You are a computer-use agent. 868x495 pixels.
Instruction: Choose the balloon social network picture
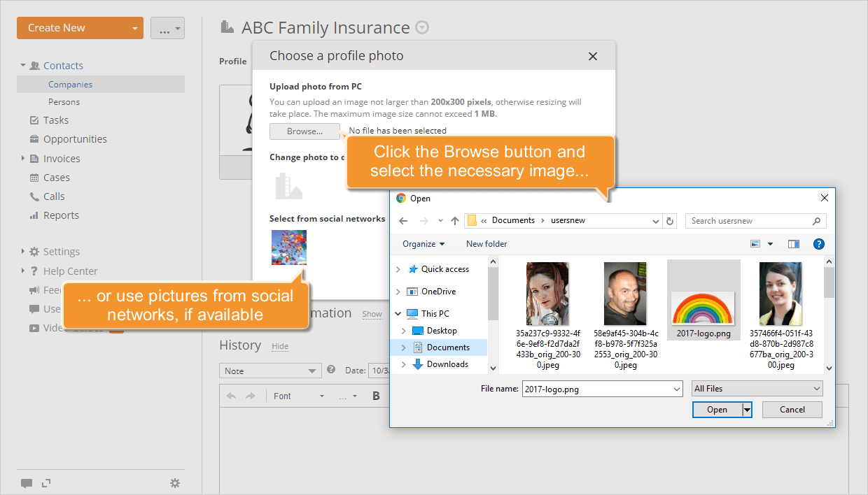[288, 247]
